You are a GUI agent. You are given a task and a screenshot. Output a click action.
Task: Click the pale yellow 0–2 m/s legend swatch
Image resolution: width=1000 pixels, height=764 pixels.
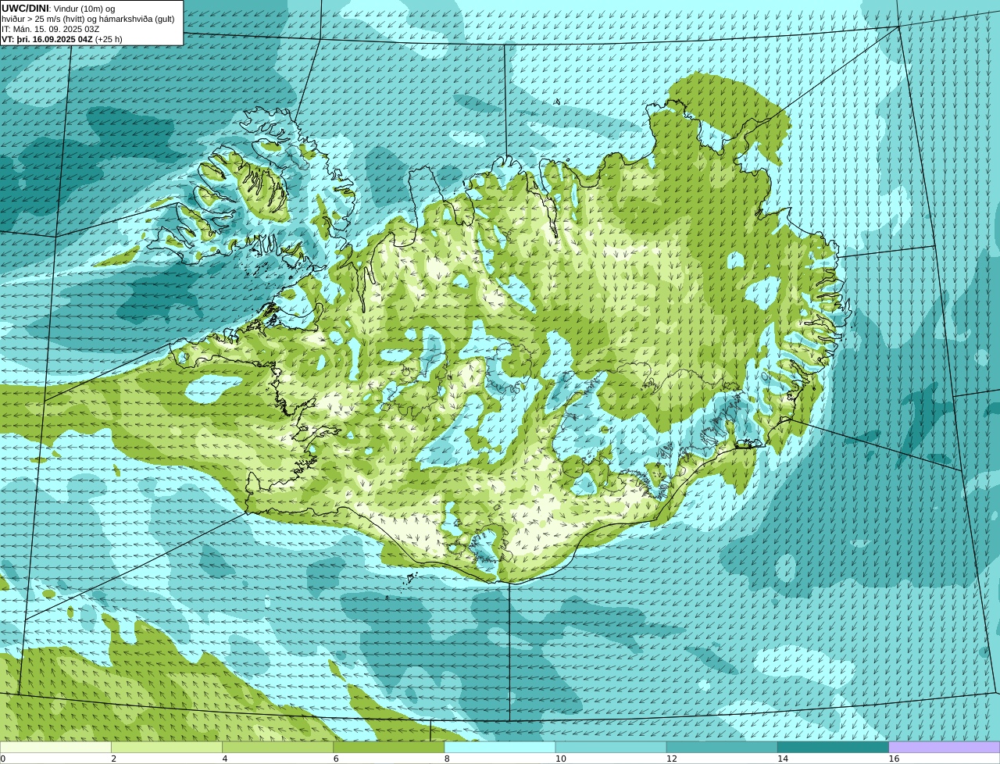point(55,748)
